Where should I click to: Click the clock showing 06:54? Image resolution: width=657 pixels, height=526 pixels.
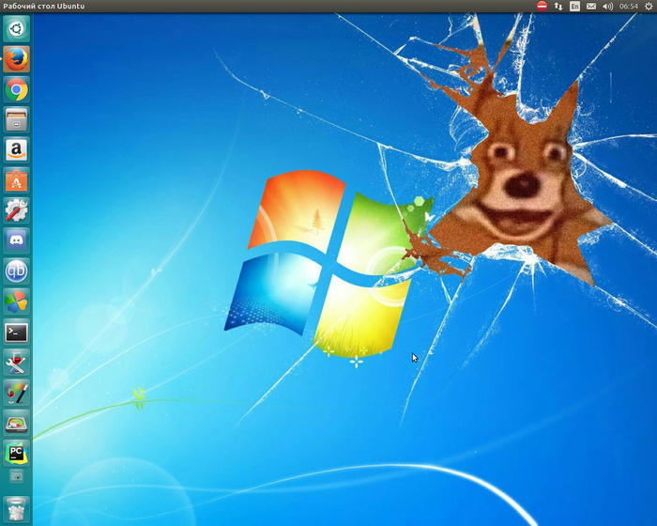(628, 7)
